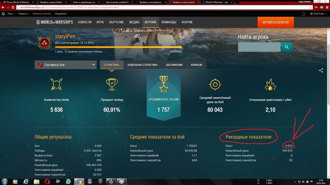The width and height of the screenshot is (330, 185).
Task: Go back with browser back arrow
Action: tap(3, 7)
